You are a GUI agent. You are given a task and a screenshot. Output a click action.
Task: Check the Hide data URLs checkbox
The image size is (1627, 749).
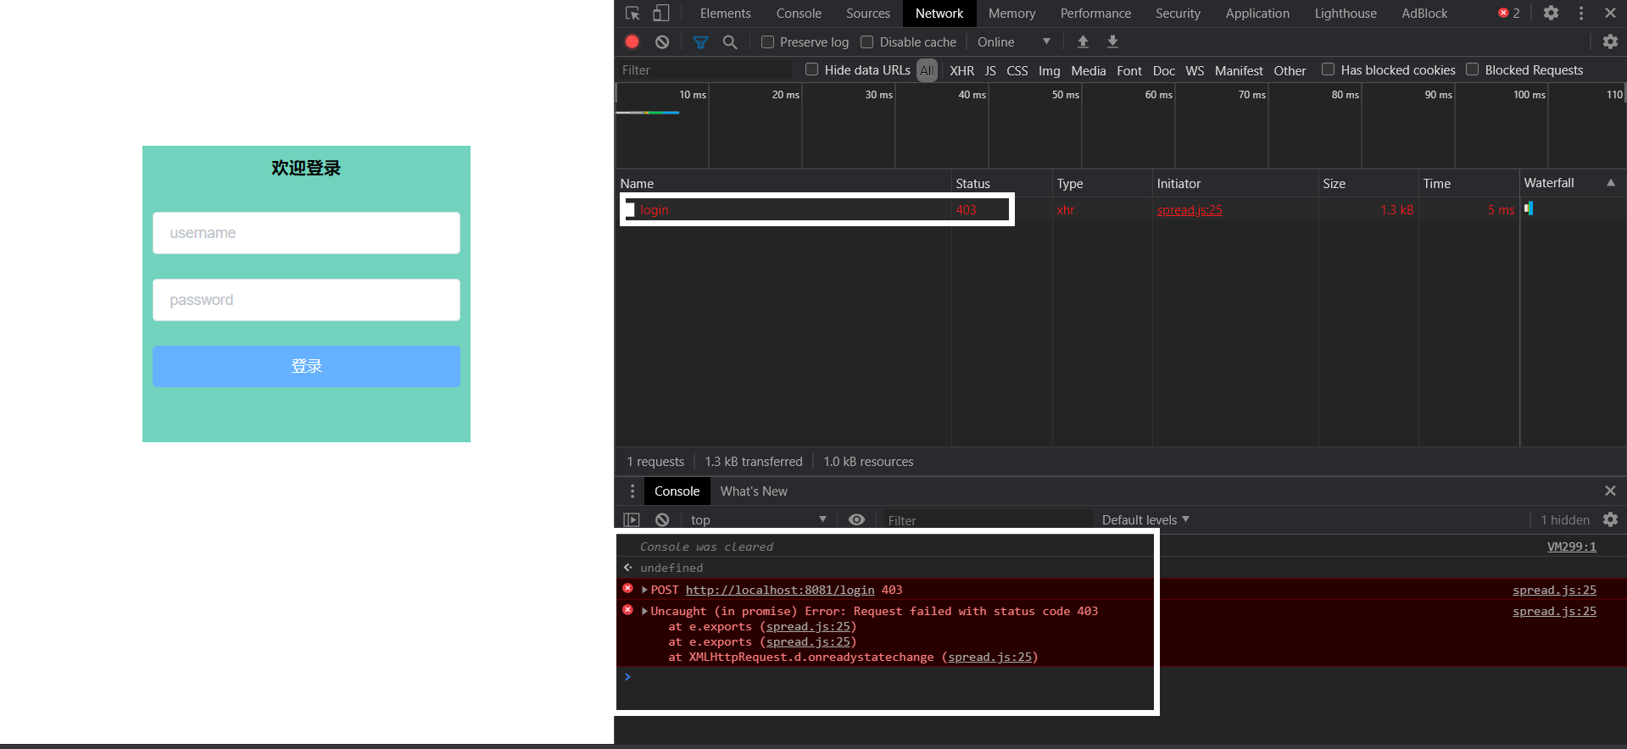[812, 69]
